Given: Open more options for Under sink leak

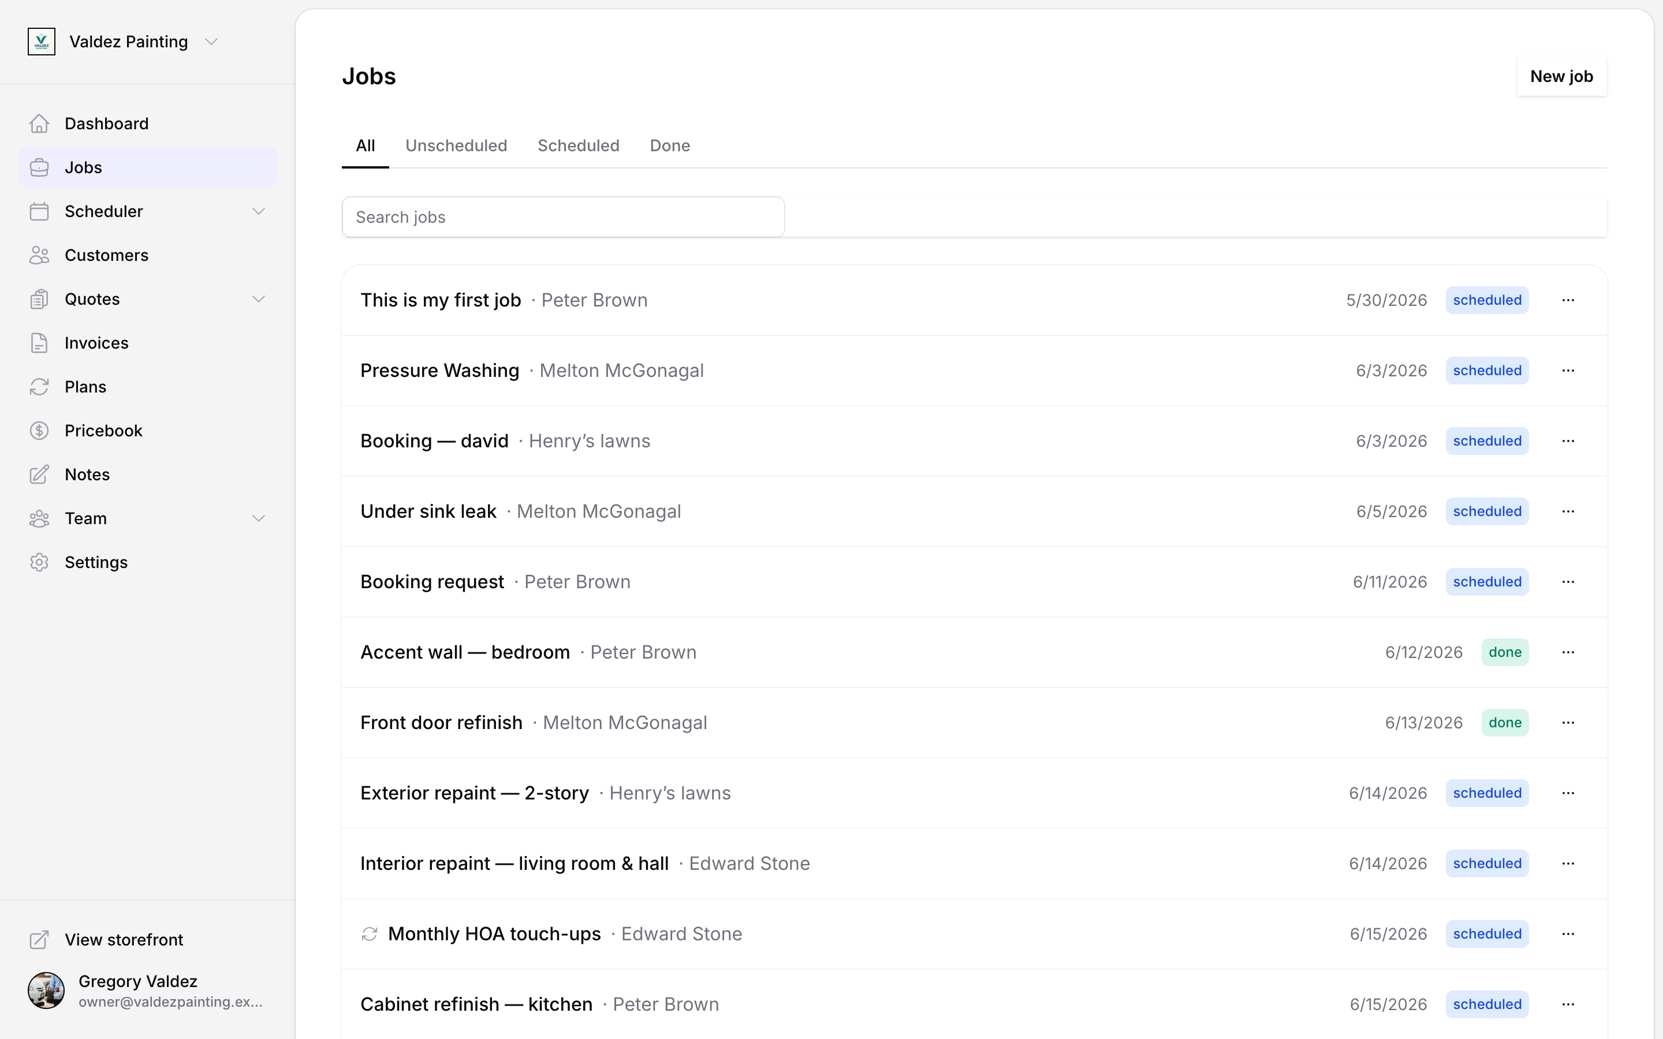Looking at the screenshot, I should click(x=1568, y=512).
